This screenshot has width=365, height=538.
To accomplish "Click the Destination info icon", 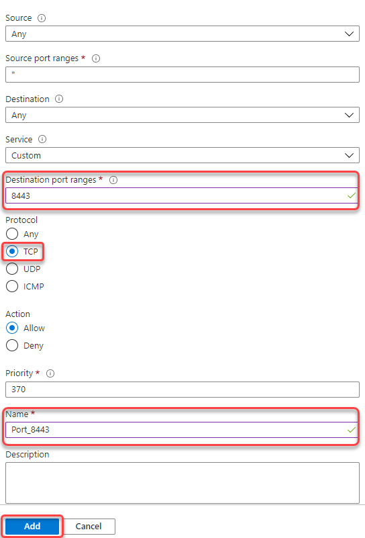I will [59, 99].
